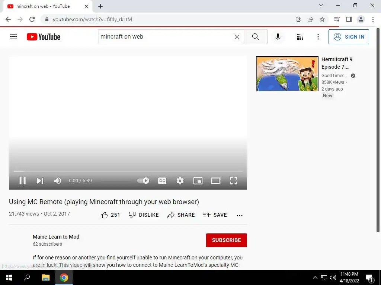
Task: Install app icon in address bar
Action: tap(298, 19)
